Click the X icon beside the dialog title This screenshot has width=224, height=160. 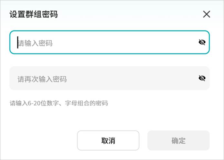point(206,14)
